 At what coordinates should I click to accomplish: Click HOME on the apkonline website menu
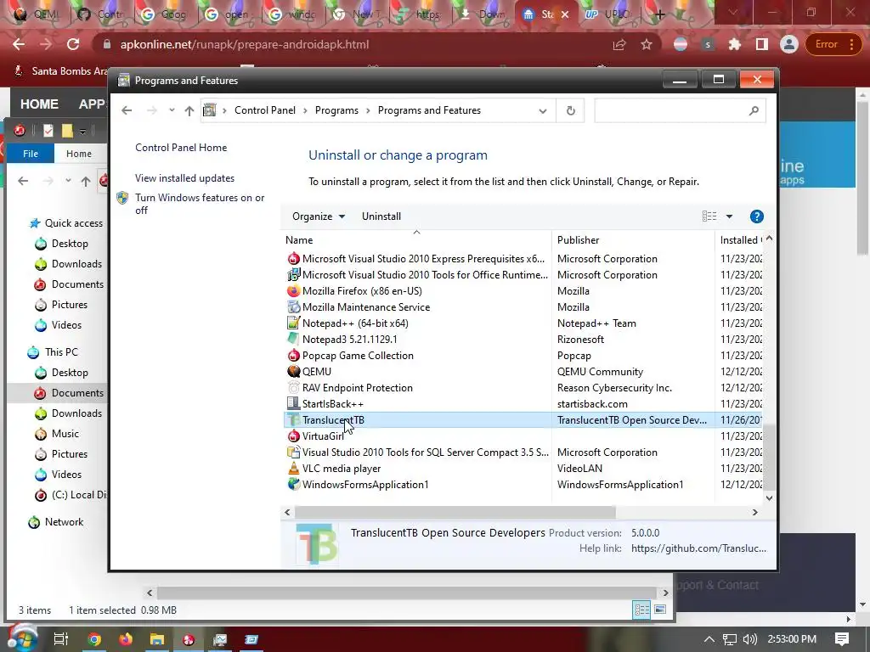[39, 104]
